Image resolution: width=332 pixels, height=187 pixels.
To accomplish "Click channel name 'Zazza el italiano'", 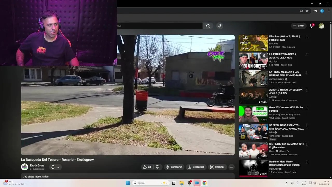I will click(277, 79).
